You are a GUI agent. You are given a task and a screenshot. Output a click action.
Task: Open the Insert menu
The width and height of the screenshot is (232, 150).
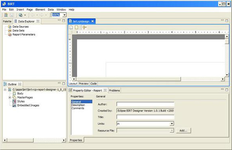[20, 10]
